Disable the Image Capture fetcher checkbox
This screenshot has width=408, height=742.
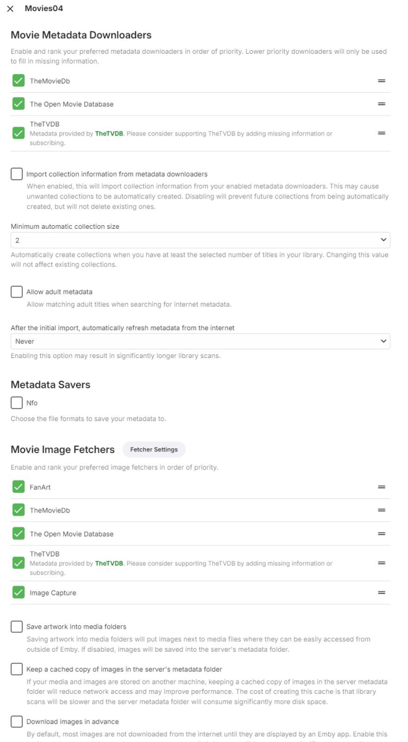tap(19, 592)
